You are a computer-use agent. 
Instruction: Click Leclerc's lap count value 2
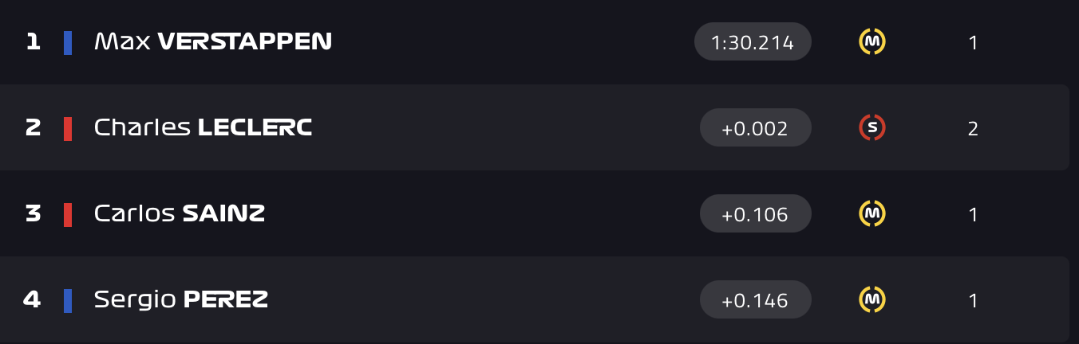(x=973, y=128)
